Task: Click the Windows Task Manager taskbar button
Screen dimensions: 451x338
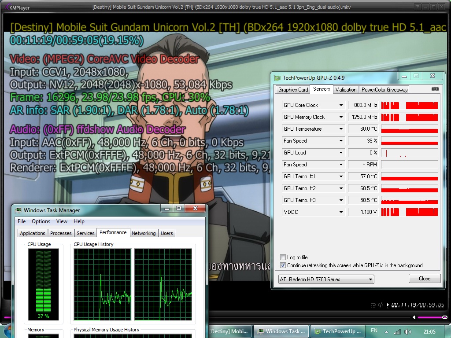Action: 281,331
